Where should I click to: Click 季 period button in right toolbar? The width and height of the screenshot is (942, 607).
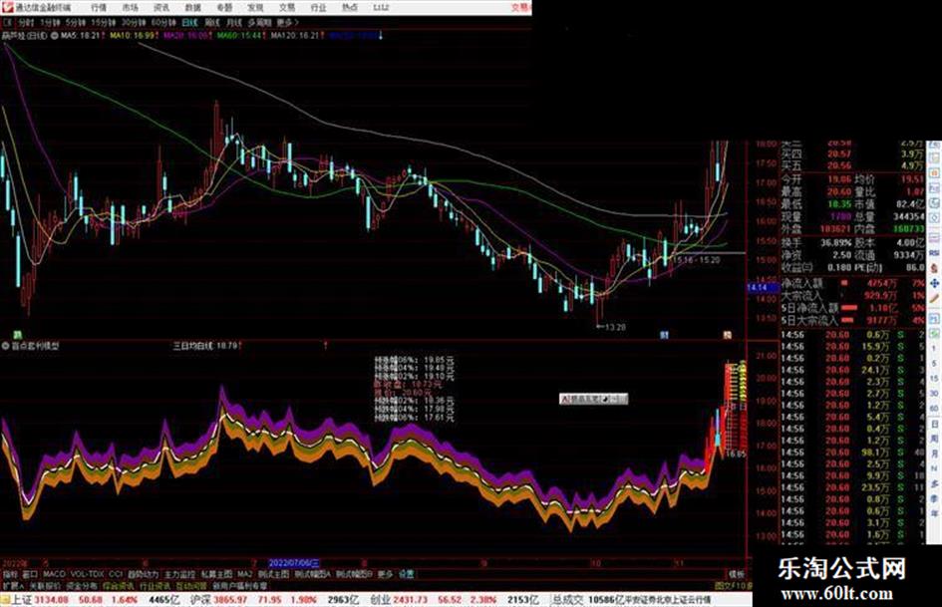pyautogui.click(x=934, y=498)
